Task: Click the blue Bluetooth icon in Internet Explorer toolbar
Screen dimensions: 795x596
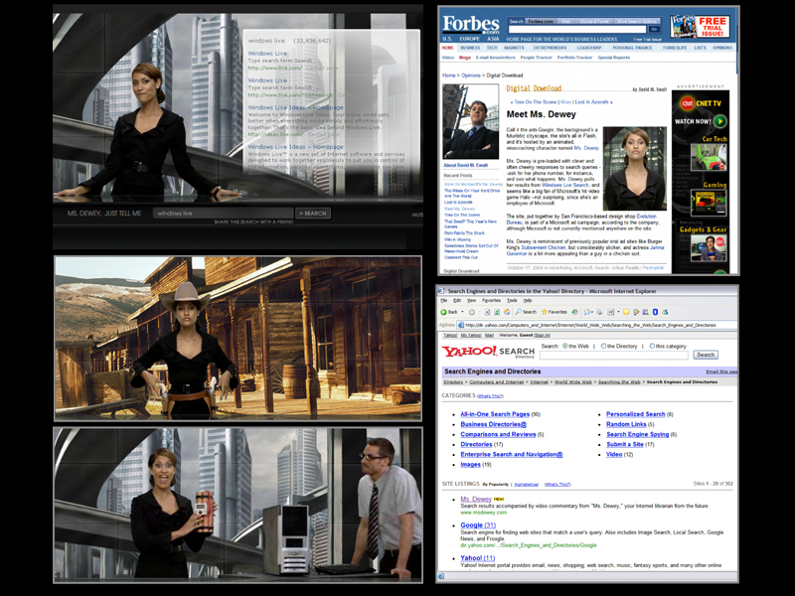Action: pyautogui.click(x=655, y=312)
